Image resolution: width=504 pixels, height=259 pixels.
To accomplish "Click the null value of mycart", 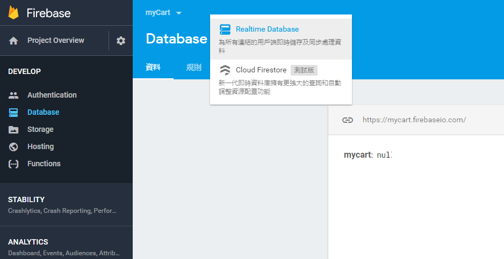I will [x=384, y=156].
